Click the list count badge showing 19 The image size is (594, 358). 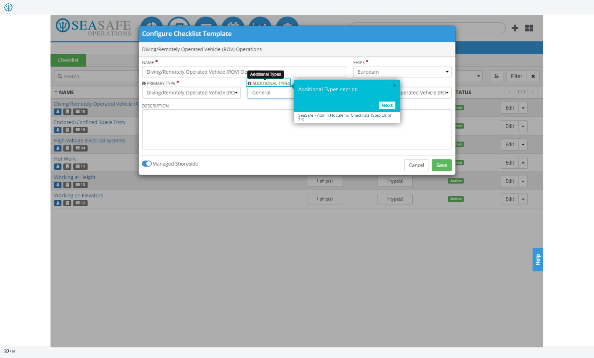click(x=80, y=130)
